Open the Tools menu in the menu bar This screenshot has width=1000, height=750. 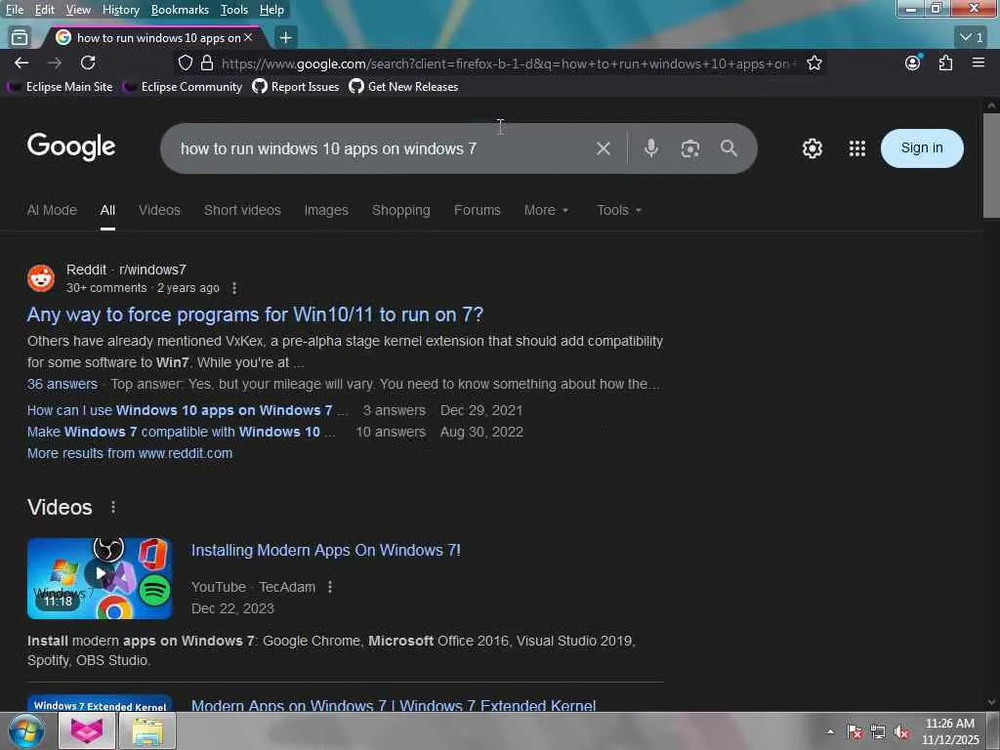pyautogui.click(x=234, y=10)
